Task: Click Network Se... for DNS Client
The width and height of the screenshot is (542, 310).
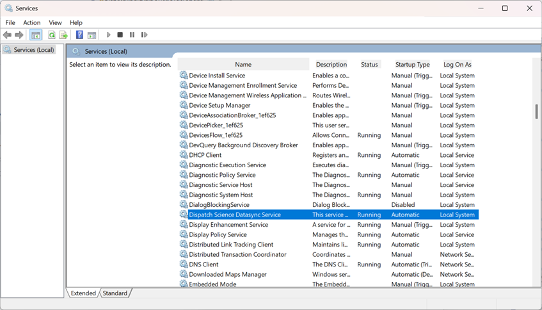Action: (x=457, y=264)
